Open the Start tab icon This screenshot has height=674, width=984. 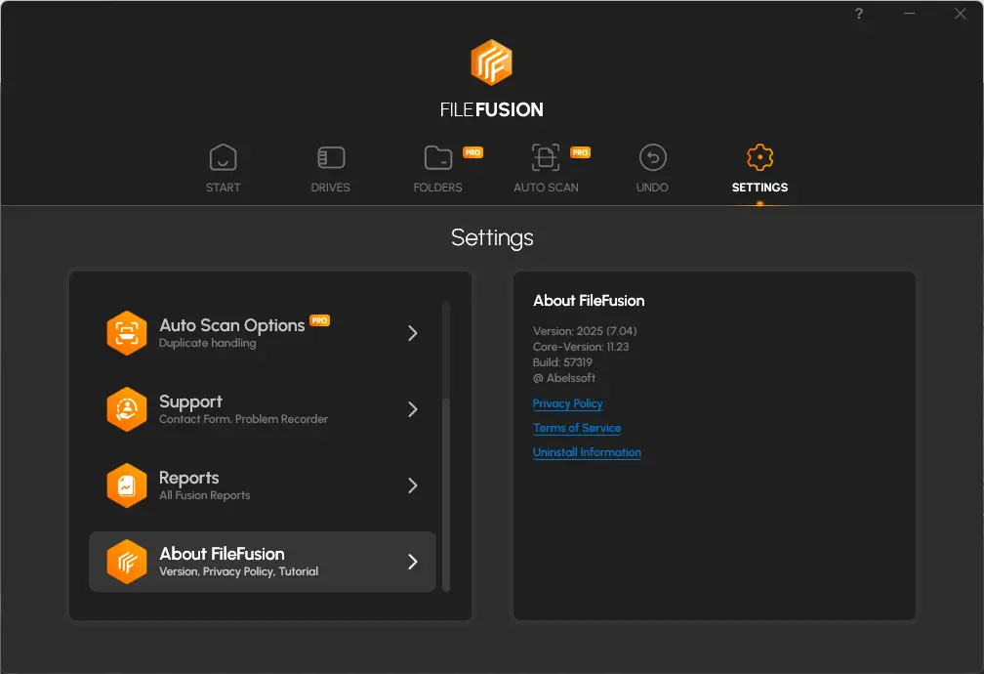pyautogui.click(x=224, y=157)
